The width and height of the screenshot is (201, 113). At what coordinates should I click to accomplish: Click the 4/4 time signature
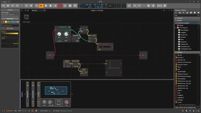(x=90, y=7)
